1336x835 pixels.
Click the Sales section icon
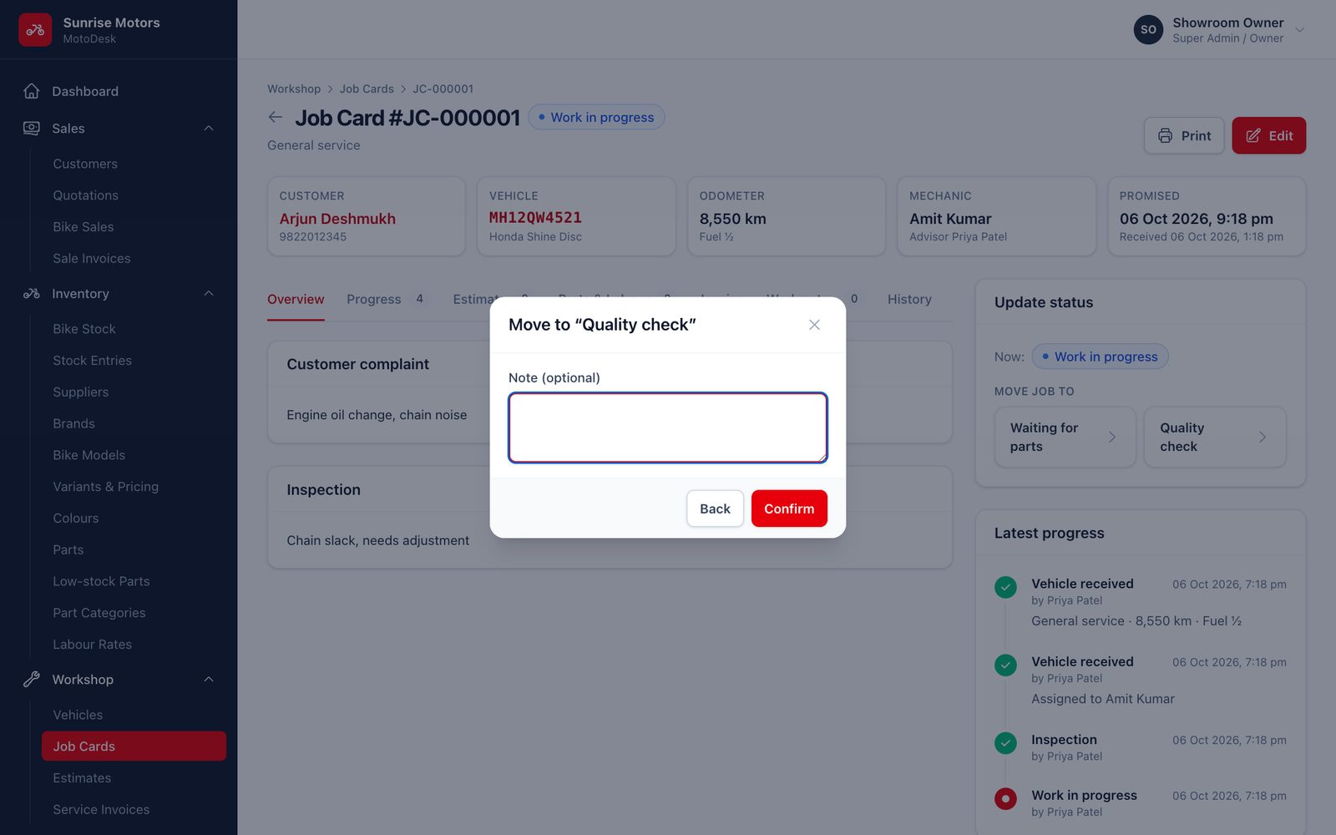(32, 129)
